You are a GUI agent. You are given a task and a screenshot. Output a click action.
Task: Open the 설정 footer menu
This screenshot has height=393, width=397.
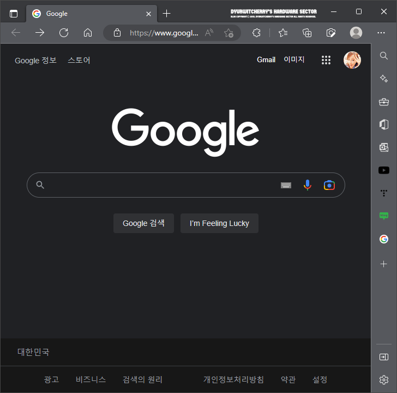click(320, 379)
